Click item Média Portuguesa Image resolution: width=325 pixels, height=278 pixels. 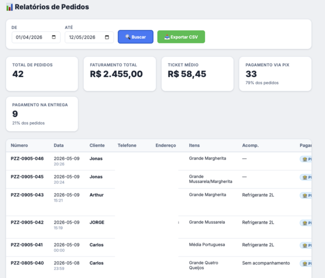pyautogui.click(x=207, y=245)
